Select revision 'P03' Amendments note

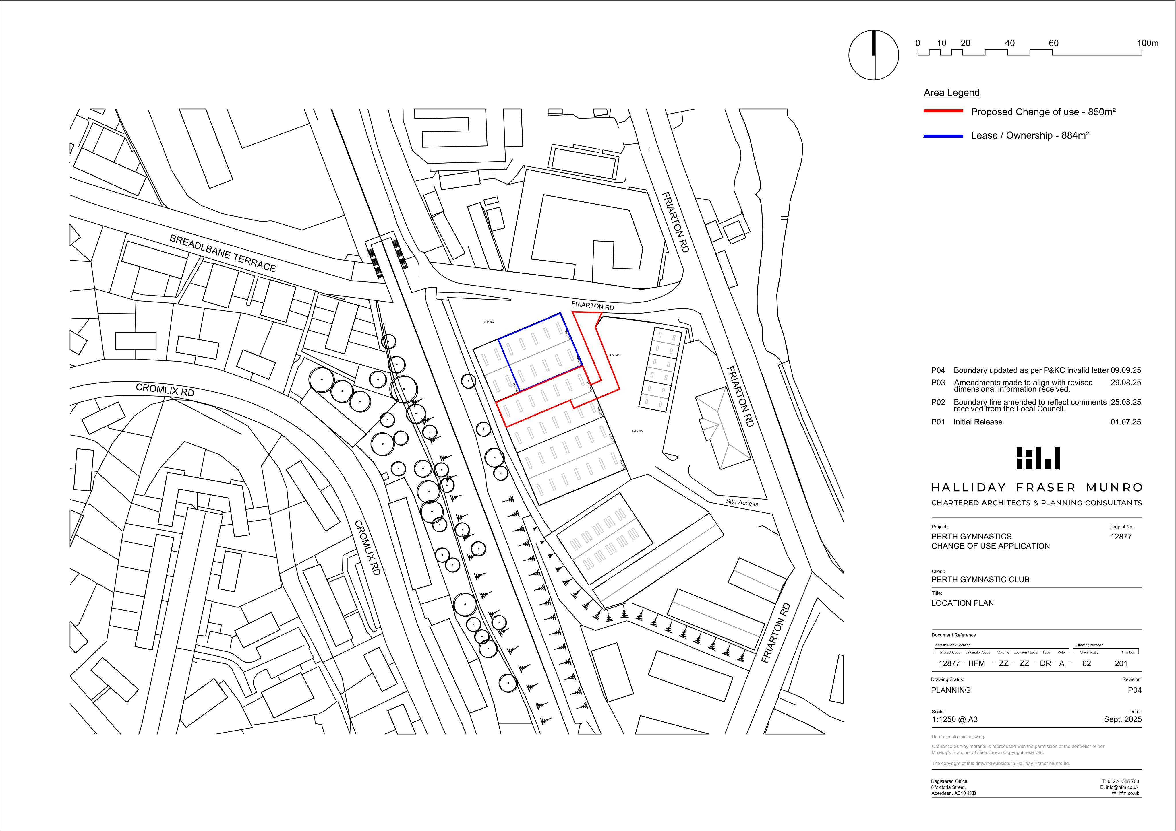pos(1036,386)
